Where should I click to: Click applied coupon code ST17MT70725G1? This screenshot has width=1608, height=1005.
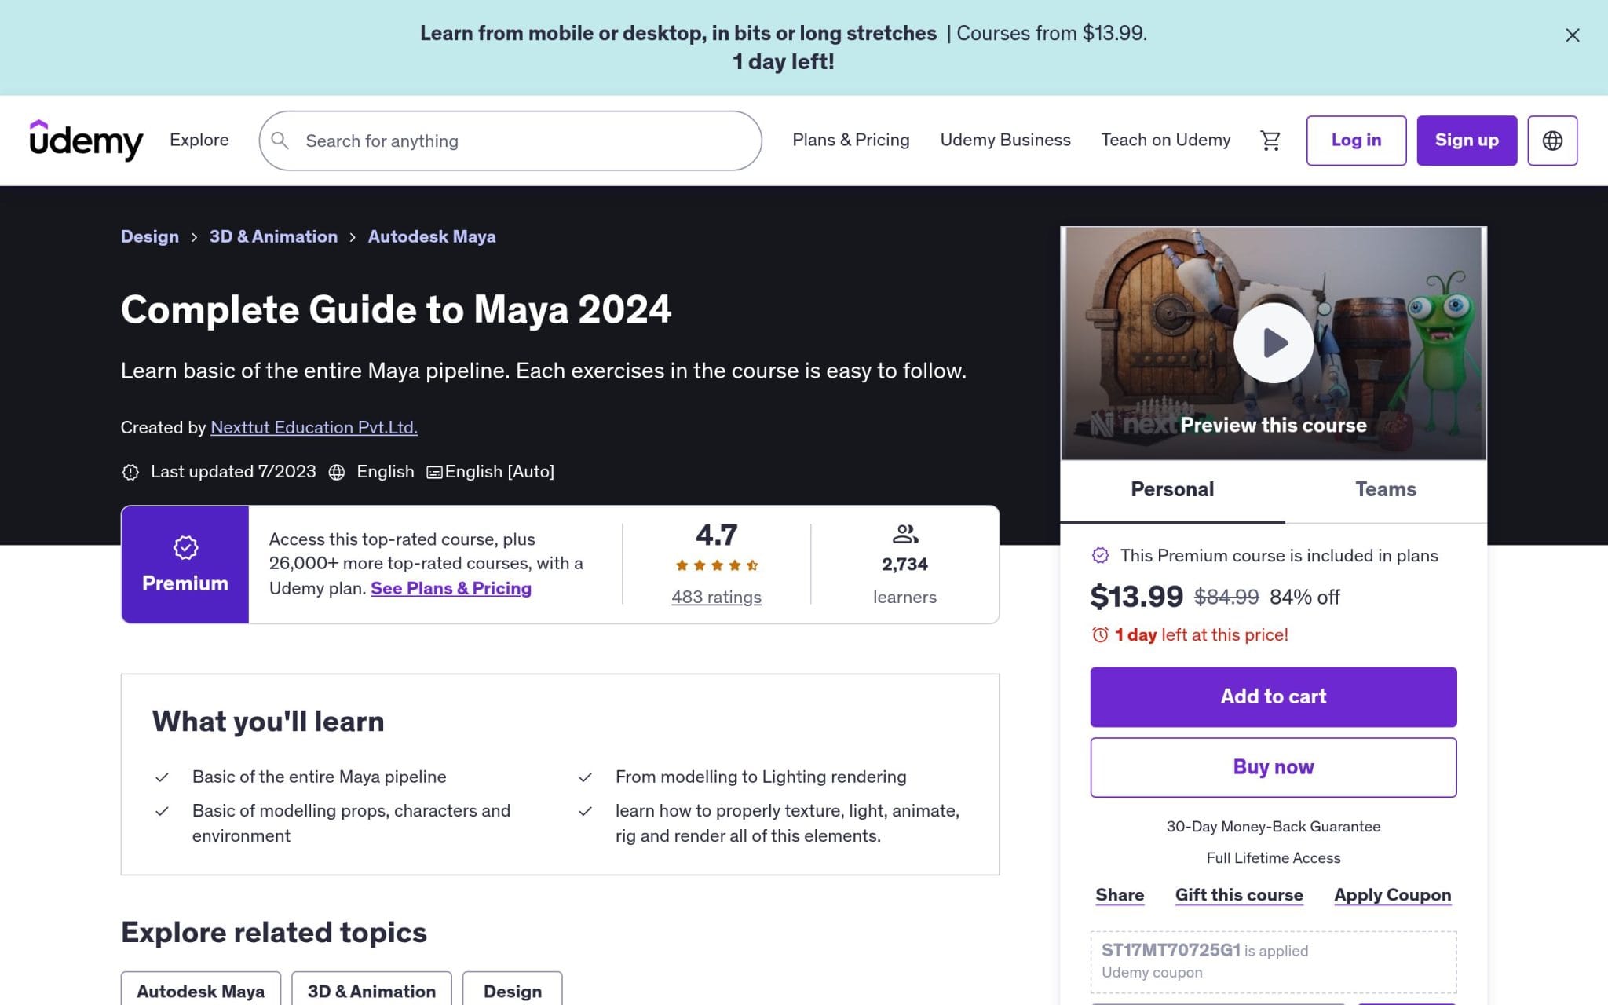(x=1171, y=950)
